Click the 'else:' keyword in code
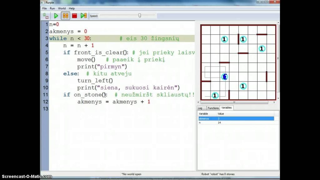Image resolution: width=320 pixels, height=180 pixels. (x=71, y=74)
